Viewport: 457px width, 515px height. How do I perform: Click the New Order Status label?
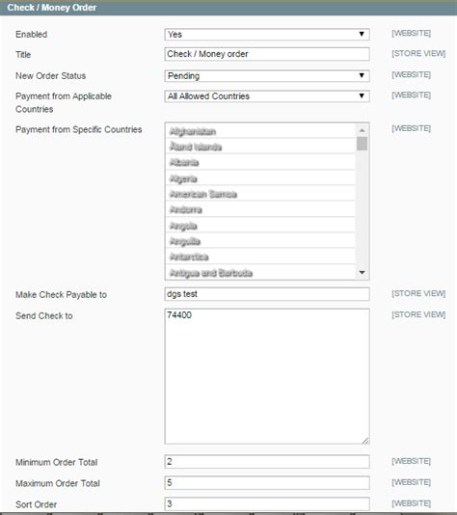point(50,76)
